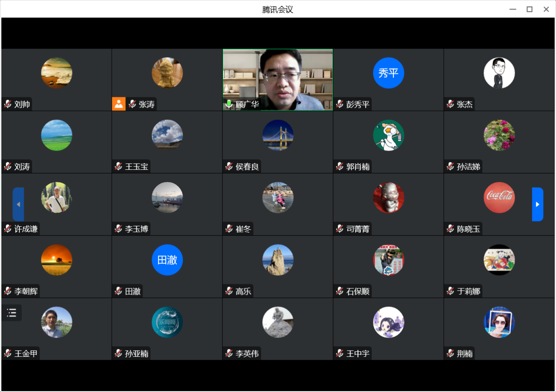Click the muted mic icon beside 侯春良
The height and width of the screenshot is (392, 556).
click(x=229, y=167)
